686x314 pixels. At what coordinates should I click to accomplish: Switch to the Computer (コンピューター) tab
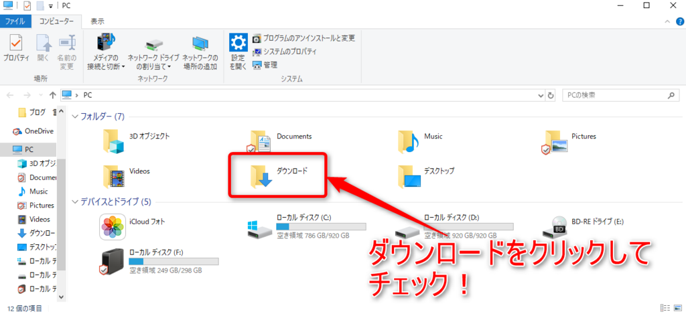click(x=56, y=21)
